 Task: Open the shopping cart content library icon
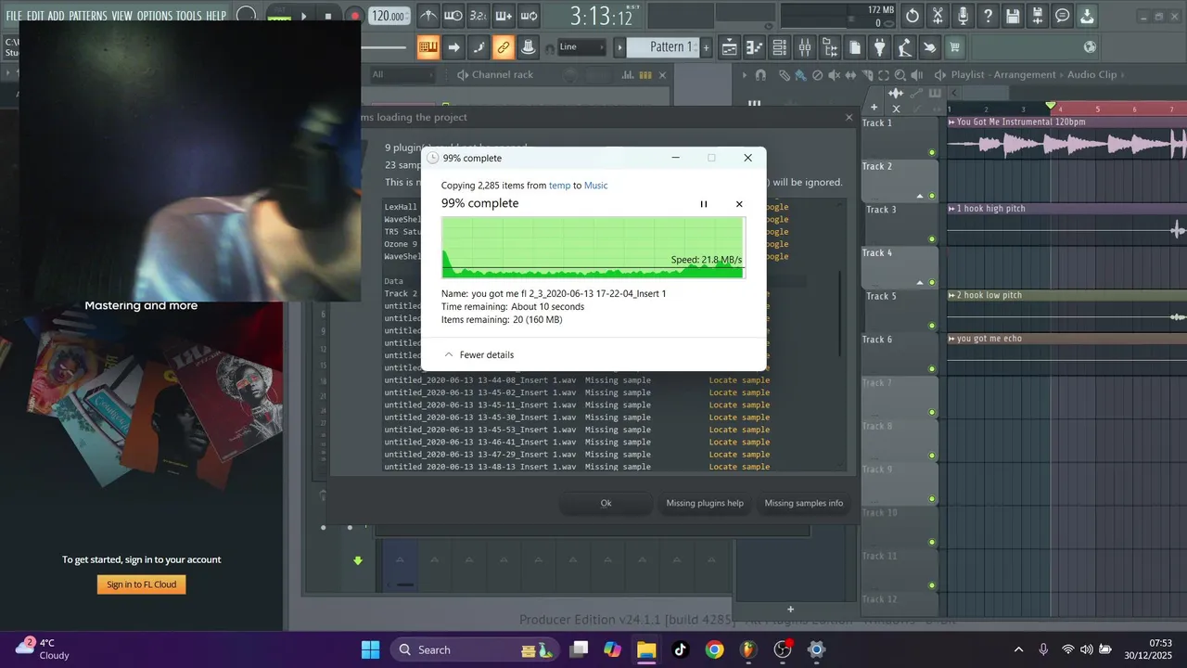point(954,47)
